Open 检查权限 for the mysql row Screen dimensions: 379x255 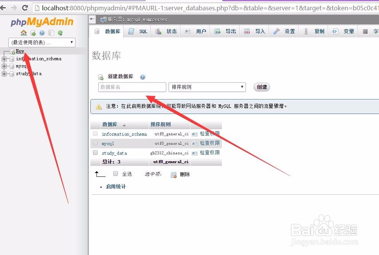click(x=210, y=143)
